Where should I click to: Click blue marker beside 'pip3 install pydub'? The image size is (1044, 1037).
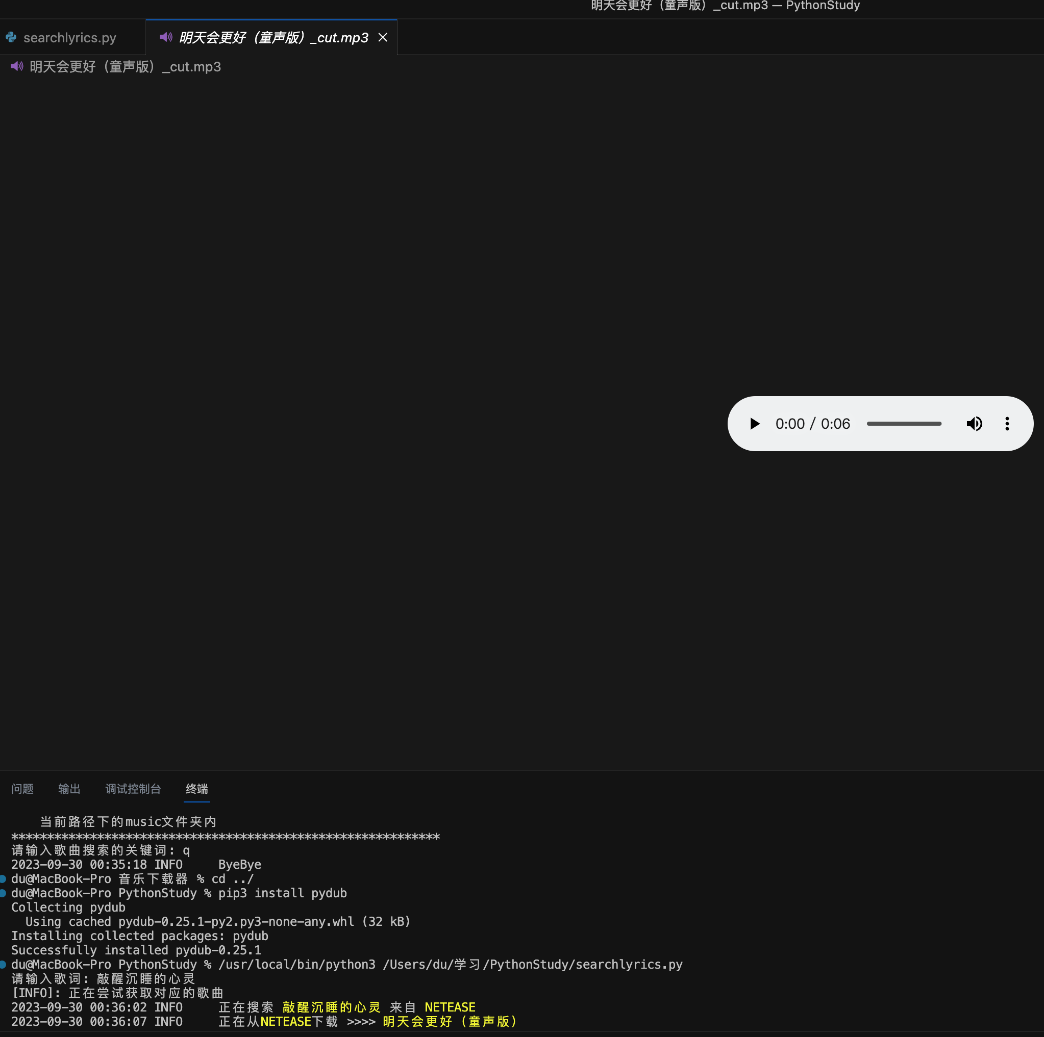click(3, 893)
